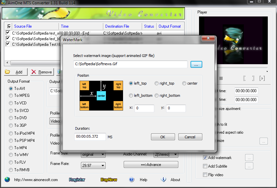Click the cyan center square in diagram
This screenshot has width=277, height=188.
[101, 96]
